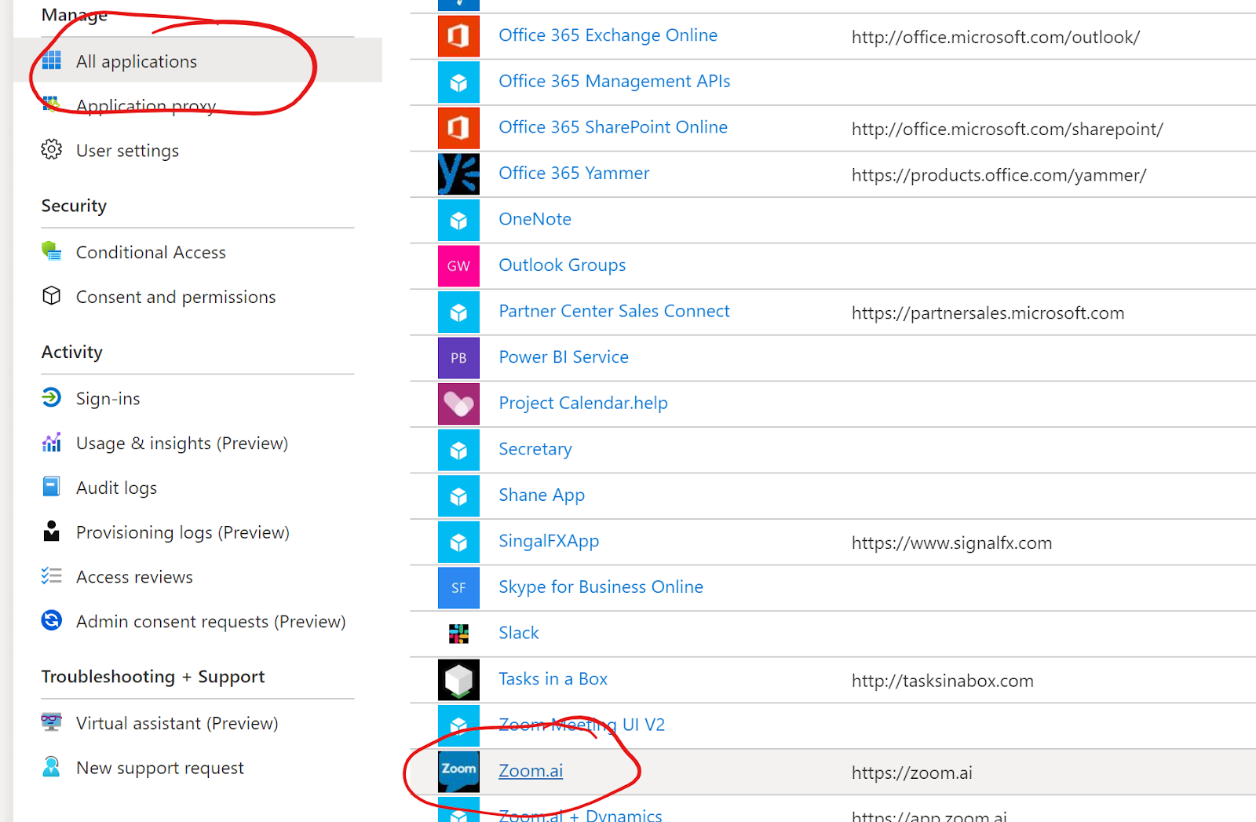
Task: Open Office 365 Yammer link
Action: [x=575, y=173]
